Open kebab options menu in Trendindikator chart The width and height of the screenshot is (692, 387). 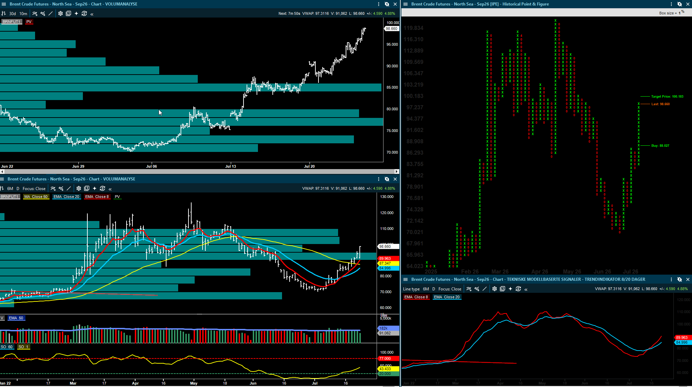(x=671, y=279)
